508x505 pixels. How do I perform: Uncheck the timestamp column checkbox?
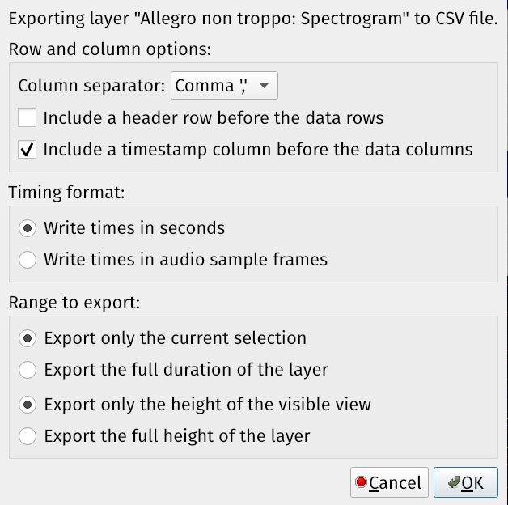(28, 150)
